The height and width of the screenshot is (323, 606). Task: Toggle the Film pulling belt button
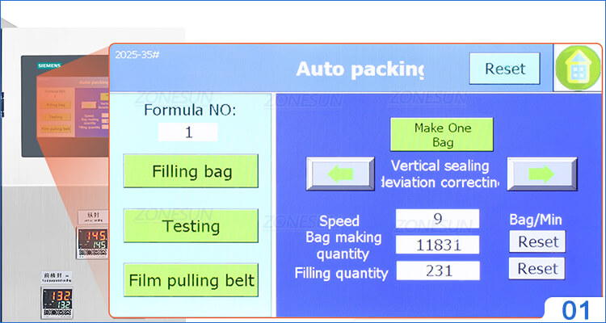[x=191, y=280]
